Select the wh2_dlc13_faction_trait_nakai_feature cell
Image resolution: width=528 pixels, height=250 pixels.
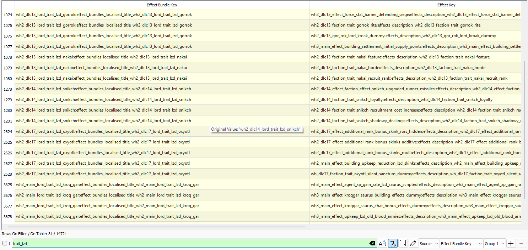pyautogui.click(x=415, y=57)
